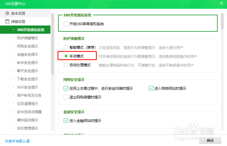Screen dimensions: 227x146
Task: Uncheck 在网上交易过程中,进行安全扫描时提示
Action: point(66,88)
